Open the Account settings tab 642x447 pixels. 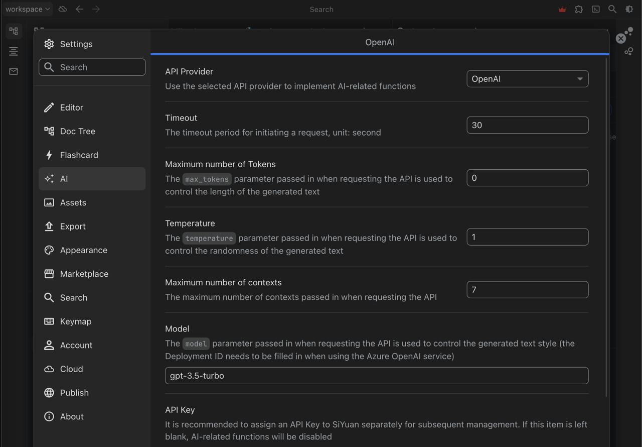(92, 345)
